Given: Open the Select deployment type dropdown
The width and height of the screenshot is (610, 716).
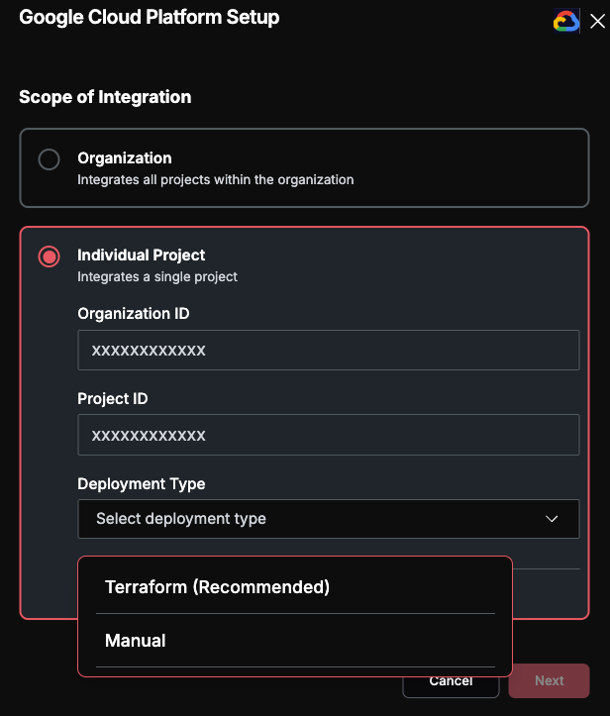Looking at the screenshot, I should coord(329,519).
